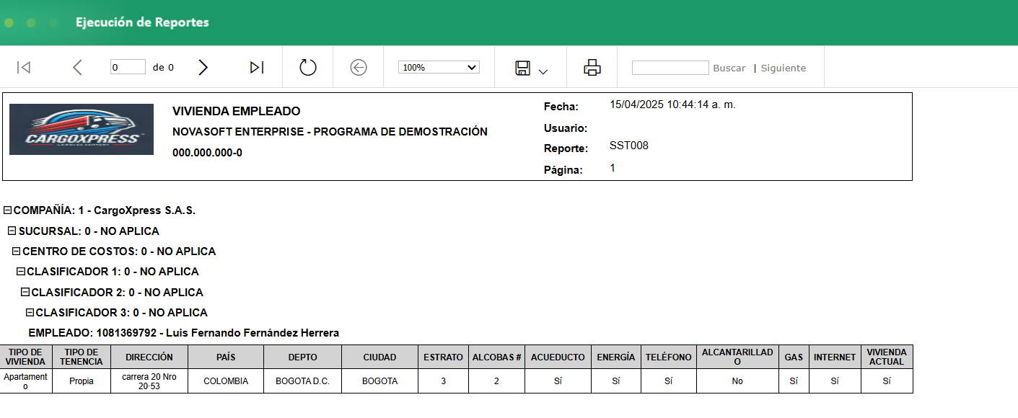The image size is (1018, 418).
Task: Go to the previous report page
Action: [x=77, y=66]
